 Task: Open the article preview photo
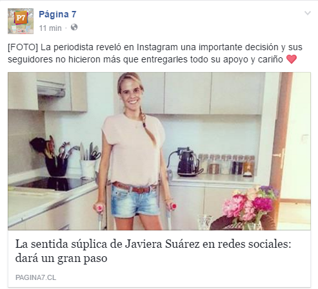click(159, 151)
